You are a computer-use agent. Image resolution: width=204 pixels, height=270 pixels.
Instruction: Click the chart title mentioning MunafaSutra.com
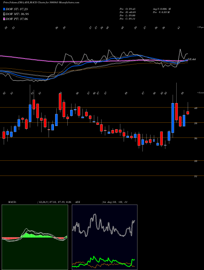tap(41, 3)
